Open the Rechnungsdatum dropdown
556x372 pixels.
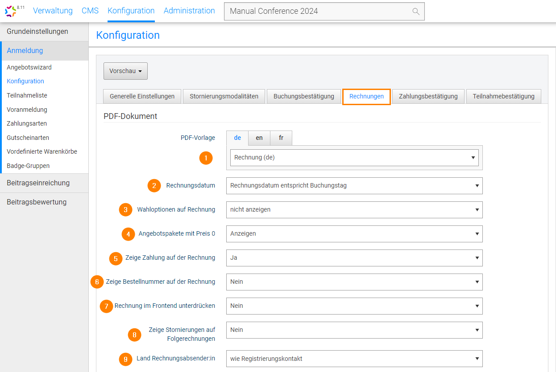click(354, 186)
